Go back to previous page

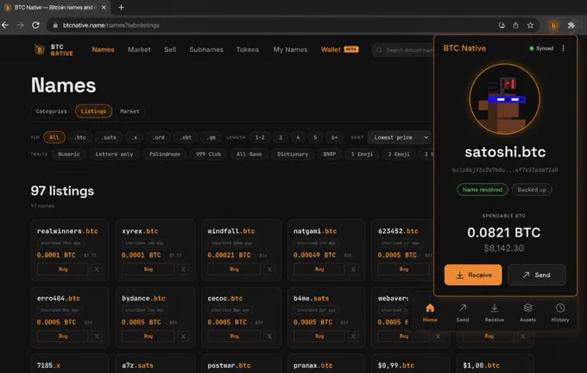pyautogui.click(x=5, y=25)
